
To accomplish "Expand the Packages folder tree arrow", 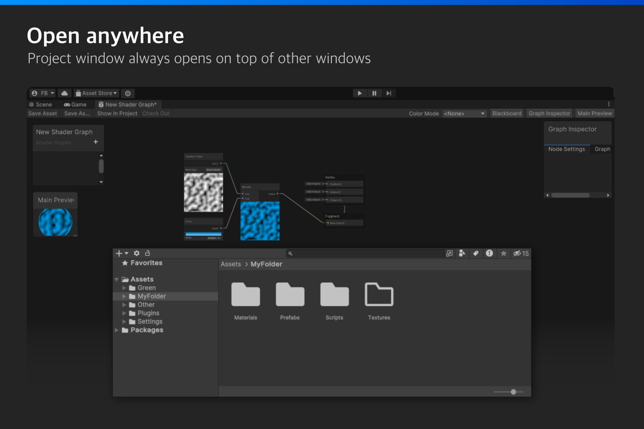I will 117,330.
